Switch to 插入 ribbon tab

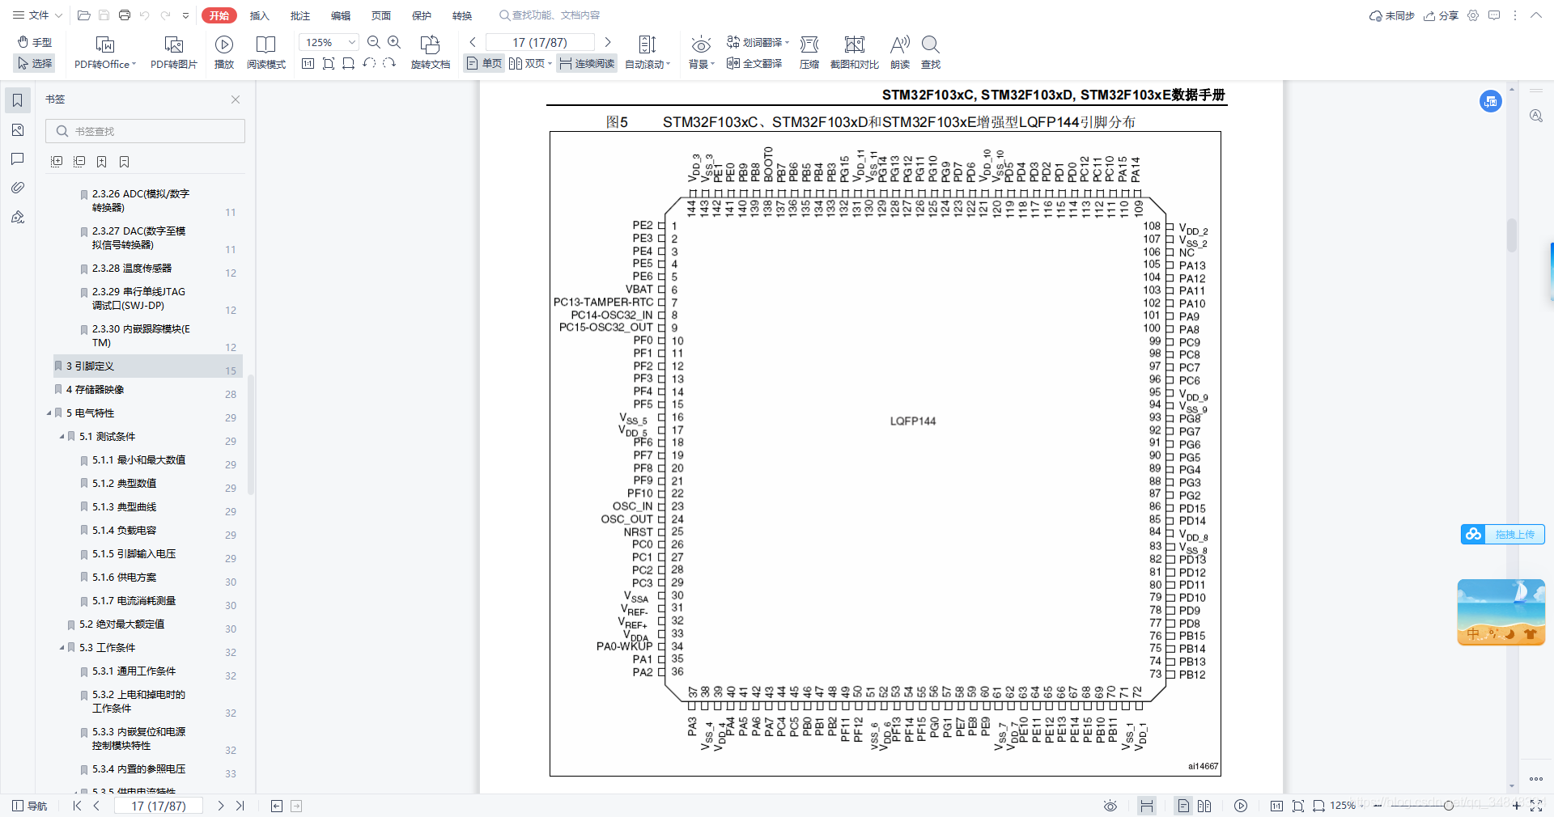[x=259, y=15]
